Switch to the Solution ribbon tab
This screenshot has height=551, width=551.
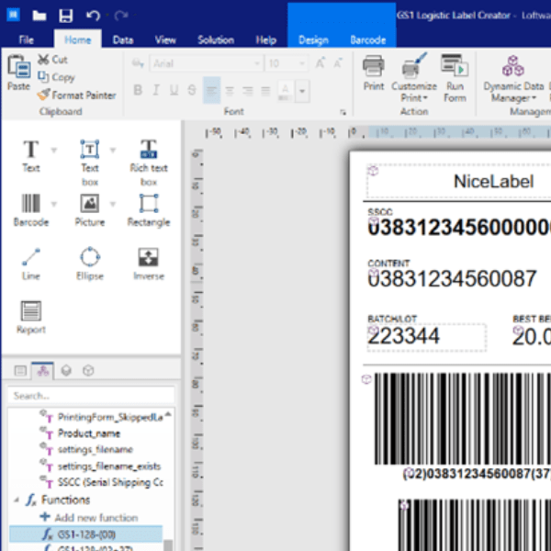[216, 39]
